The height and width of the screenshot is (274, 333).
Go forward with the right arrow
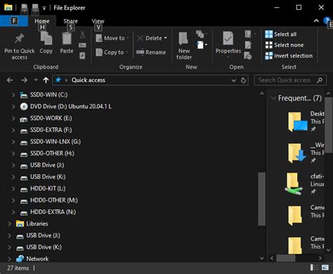click(24, 80)
